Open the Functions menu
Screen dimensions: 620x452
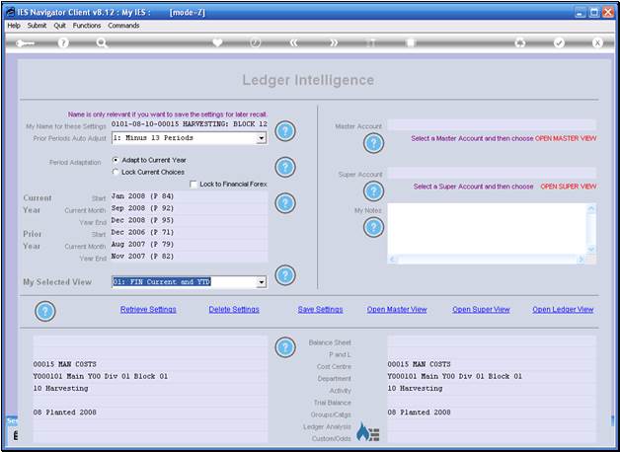pos(87,26)
